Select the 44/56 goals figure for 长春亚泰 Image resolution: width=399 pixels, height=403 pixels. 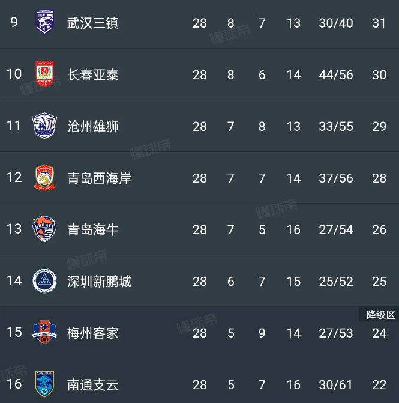336,75
